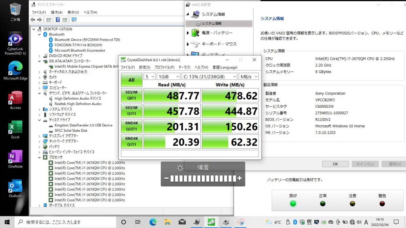Image resolution: width=406 pixels, height=228 pixels.
Task: Select SPCC Solid State Disk device
Action: [x=71, y=130]
